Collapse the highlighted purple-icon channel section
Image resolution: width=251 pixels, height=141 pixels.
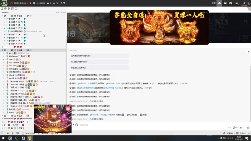tap(3, 50)
